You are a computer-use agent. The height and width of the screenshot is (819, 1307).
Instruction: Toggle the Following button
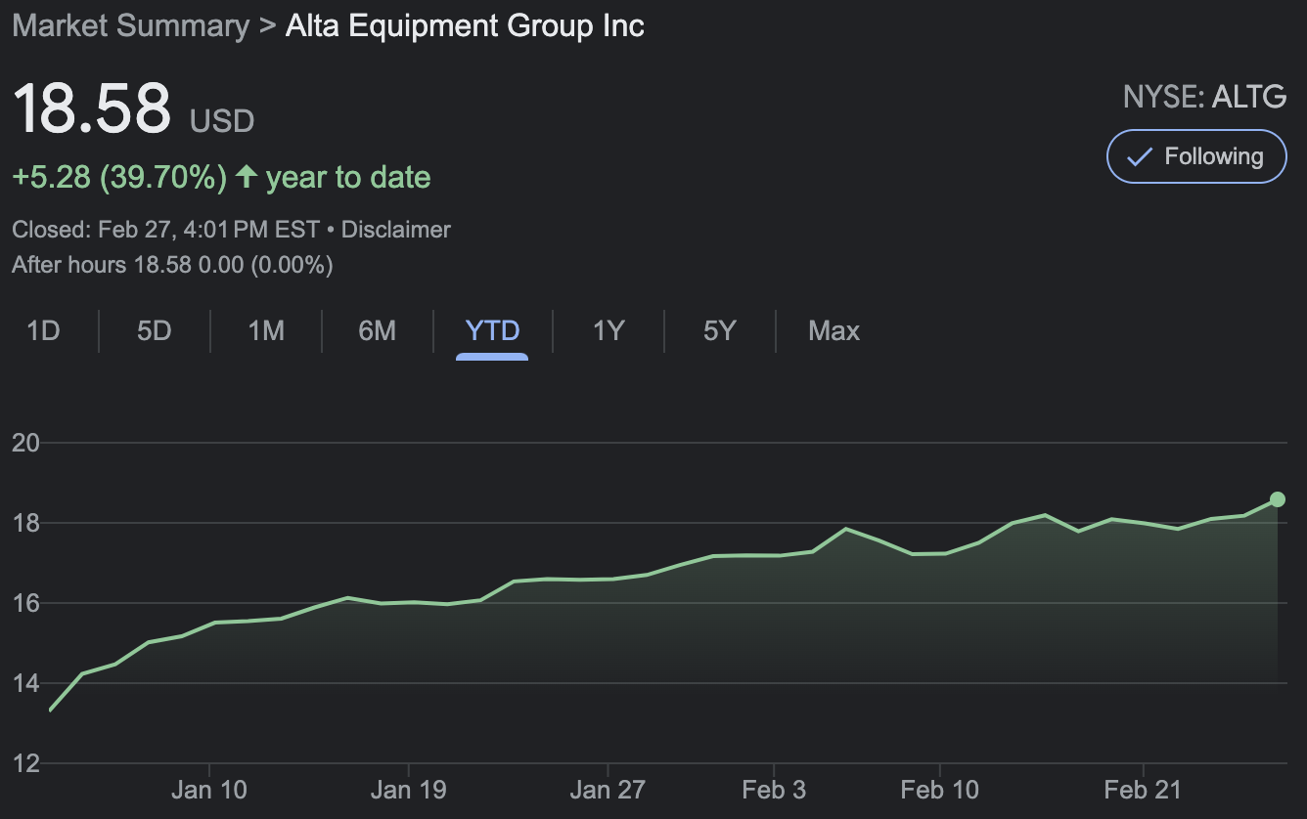[x=1196, y=156]
